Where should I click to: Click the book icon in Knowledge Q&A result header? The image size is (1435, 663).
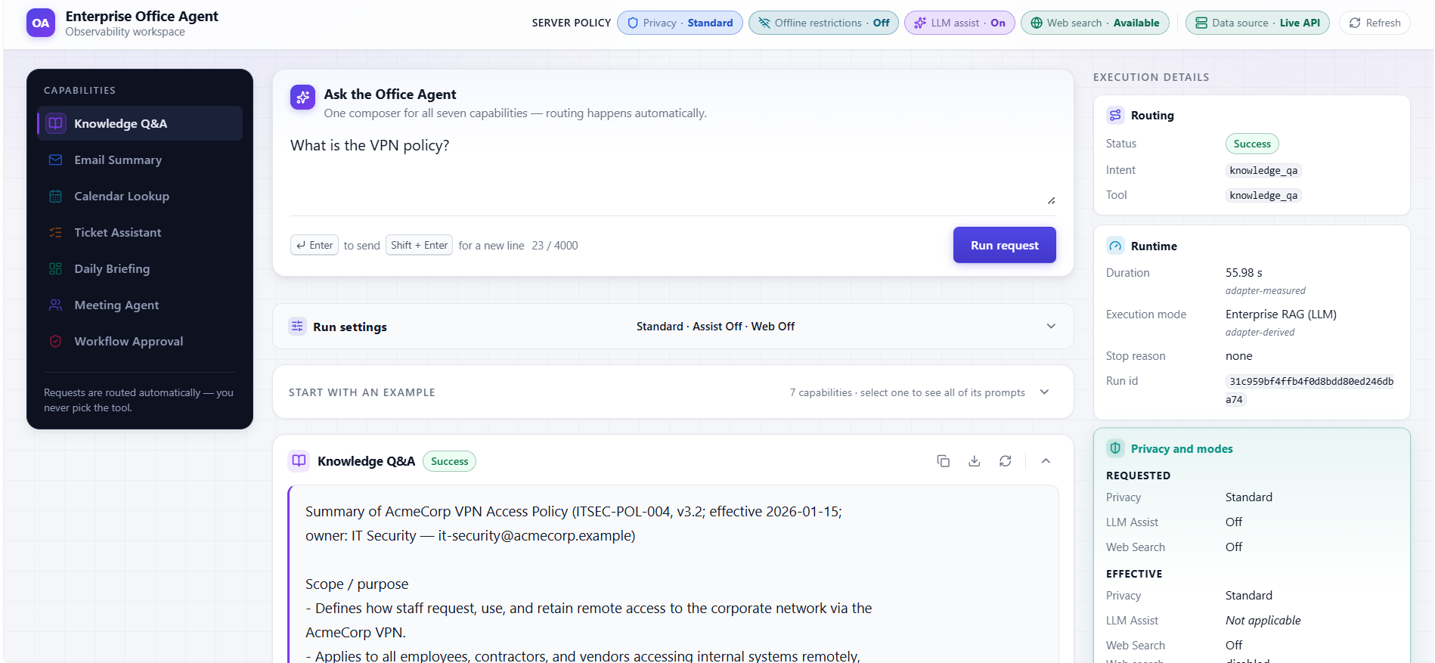[299, 460]
